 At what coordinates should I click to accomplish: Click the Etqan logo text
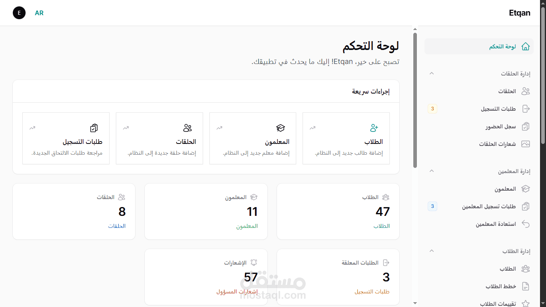(x=520, y=13)
